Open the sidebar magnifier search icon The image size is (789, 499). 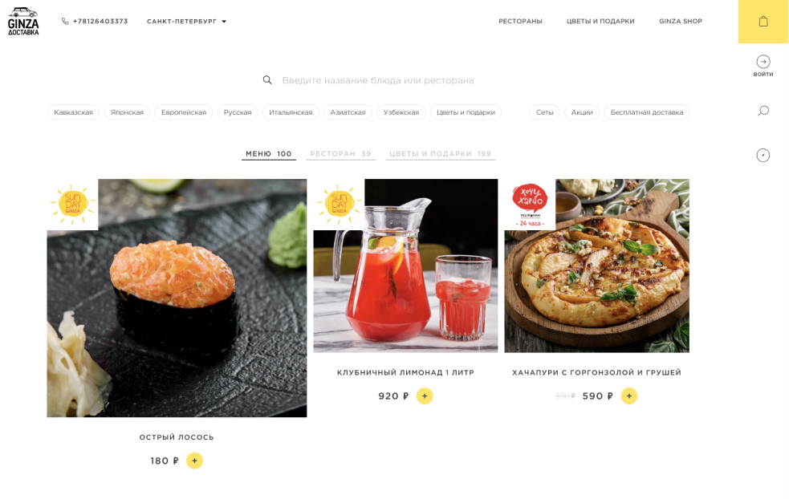tap(763, 111)
